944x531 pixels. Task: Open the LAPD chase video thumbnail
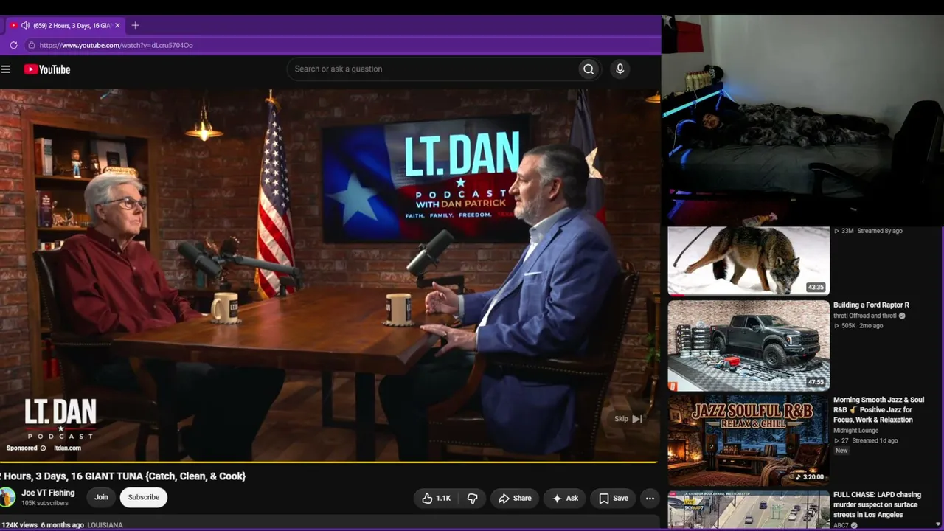749,510
